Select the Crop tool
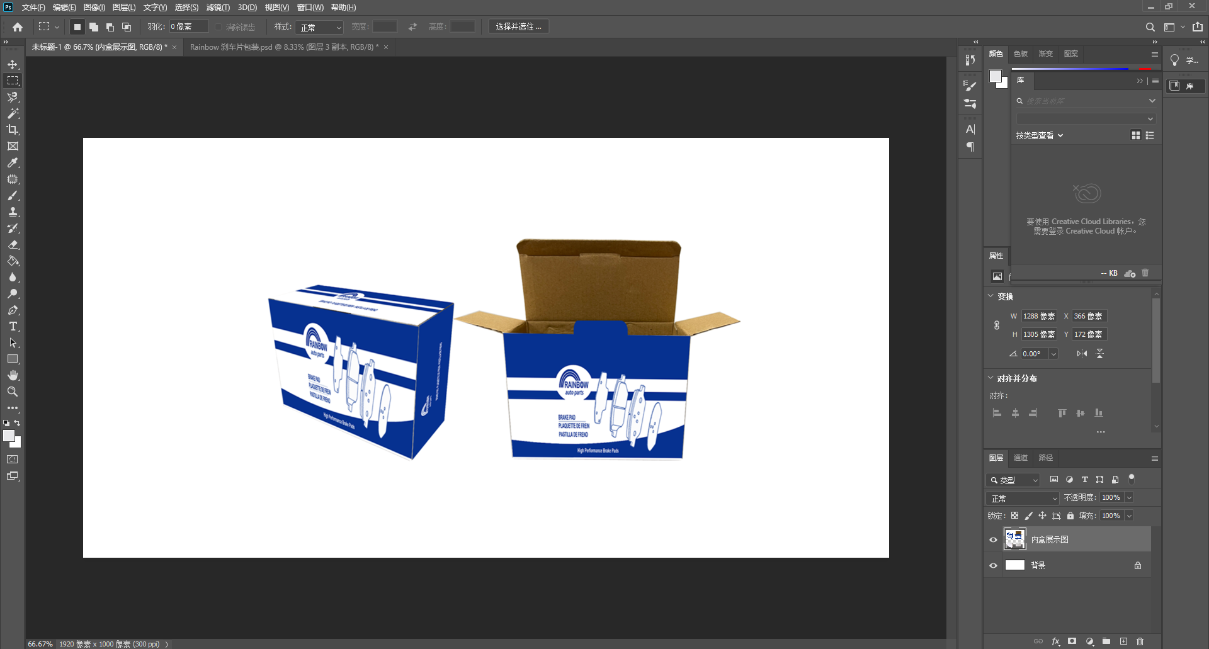1209x649 pixels. point(13,130)
